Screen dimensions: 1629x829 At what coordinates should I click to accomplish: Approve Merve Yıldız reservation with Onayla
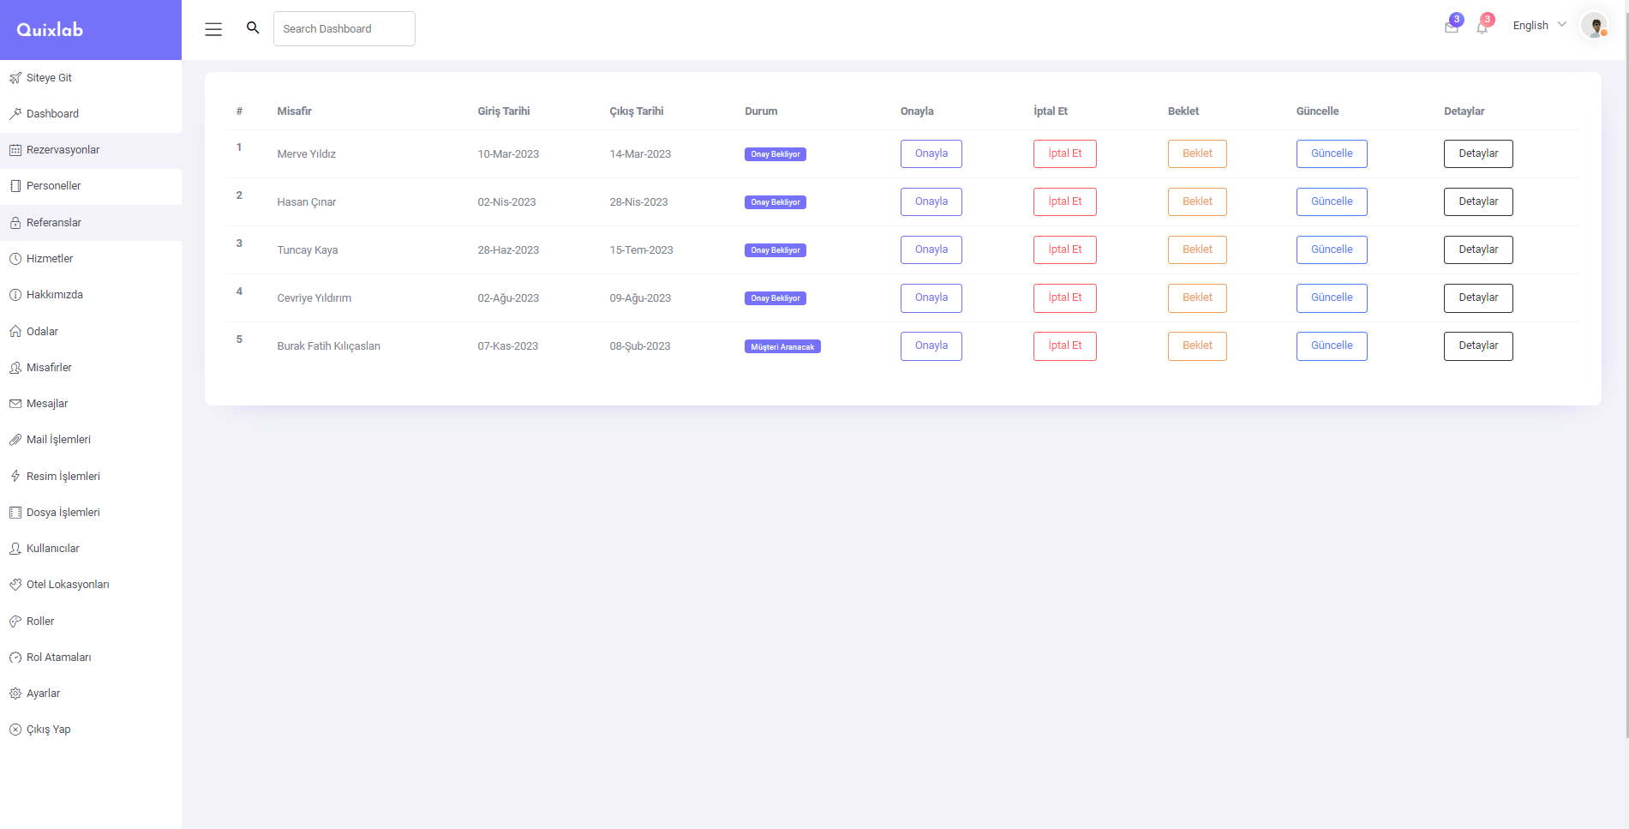click(931, 153)
